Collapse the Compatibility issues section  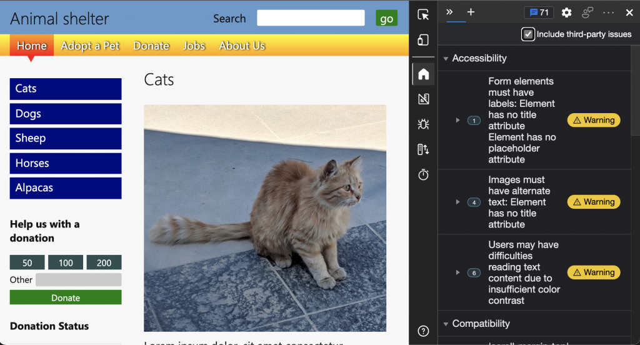(x=446, y=324)
